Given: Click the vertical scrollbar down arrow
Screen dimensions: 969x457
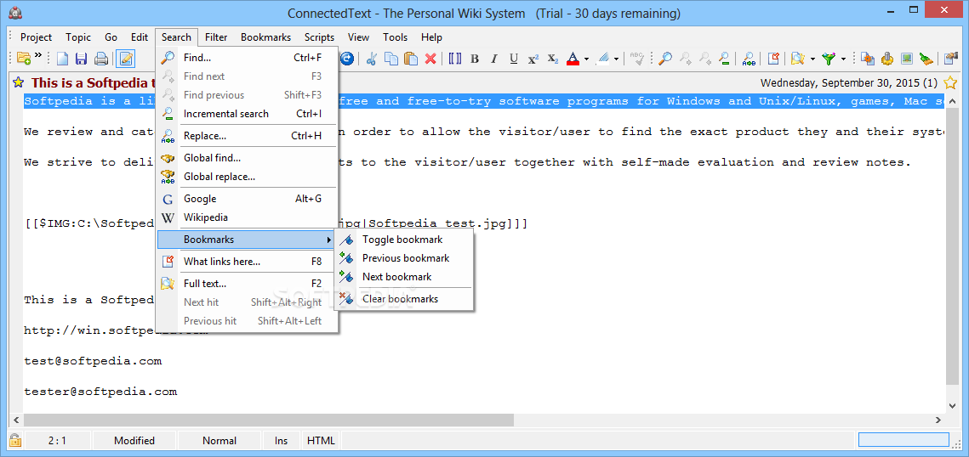Looking at the screenshot, I should pyautogui.click(x=952, y=405).
